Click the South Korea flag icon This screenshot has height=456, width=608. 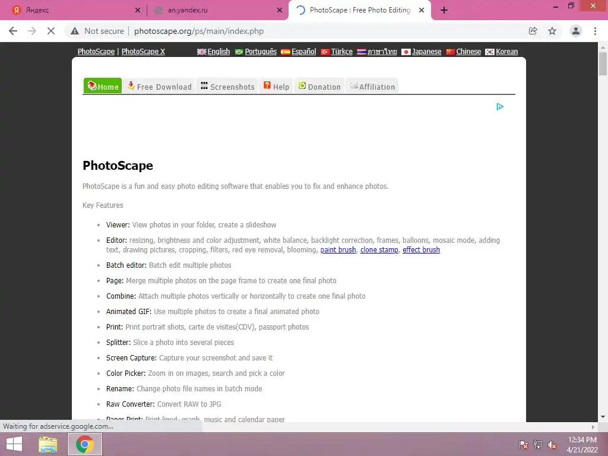coord(490,52)
